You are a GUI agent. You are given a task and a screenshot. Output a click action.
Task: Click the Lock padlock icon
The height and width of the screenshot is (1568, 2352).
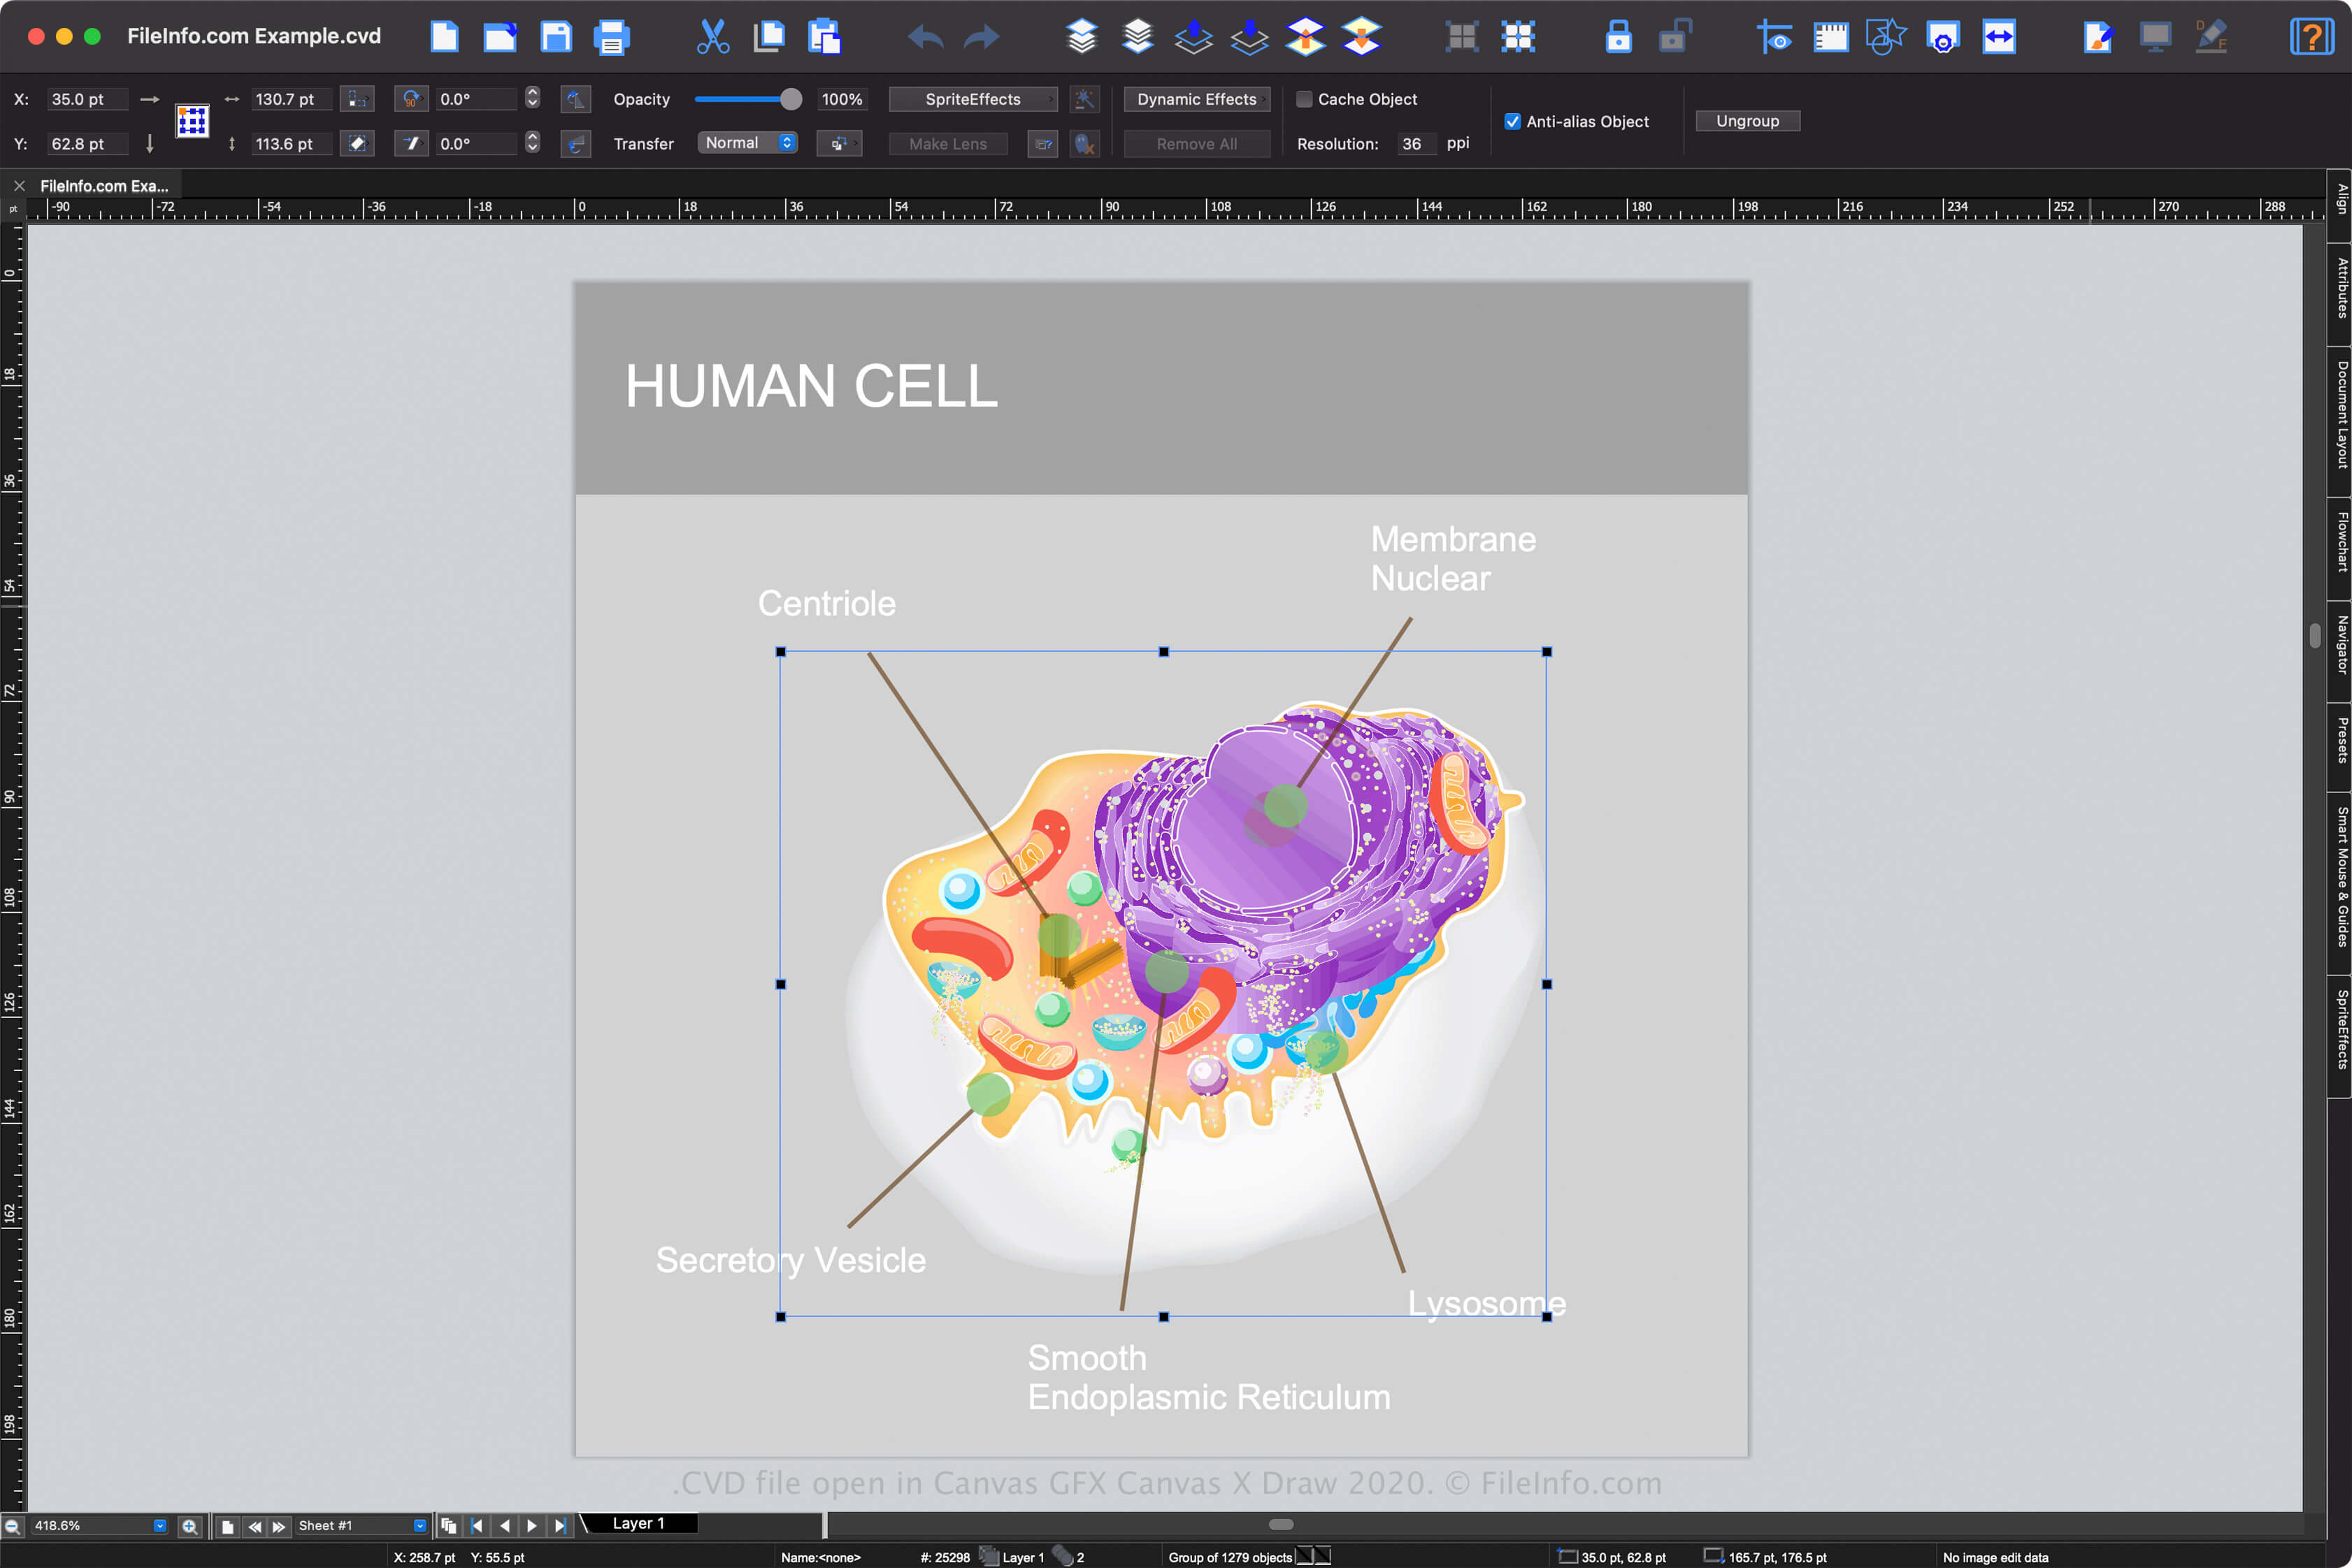1618,37
